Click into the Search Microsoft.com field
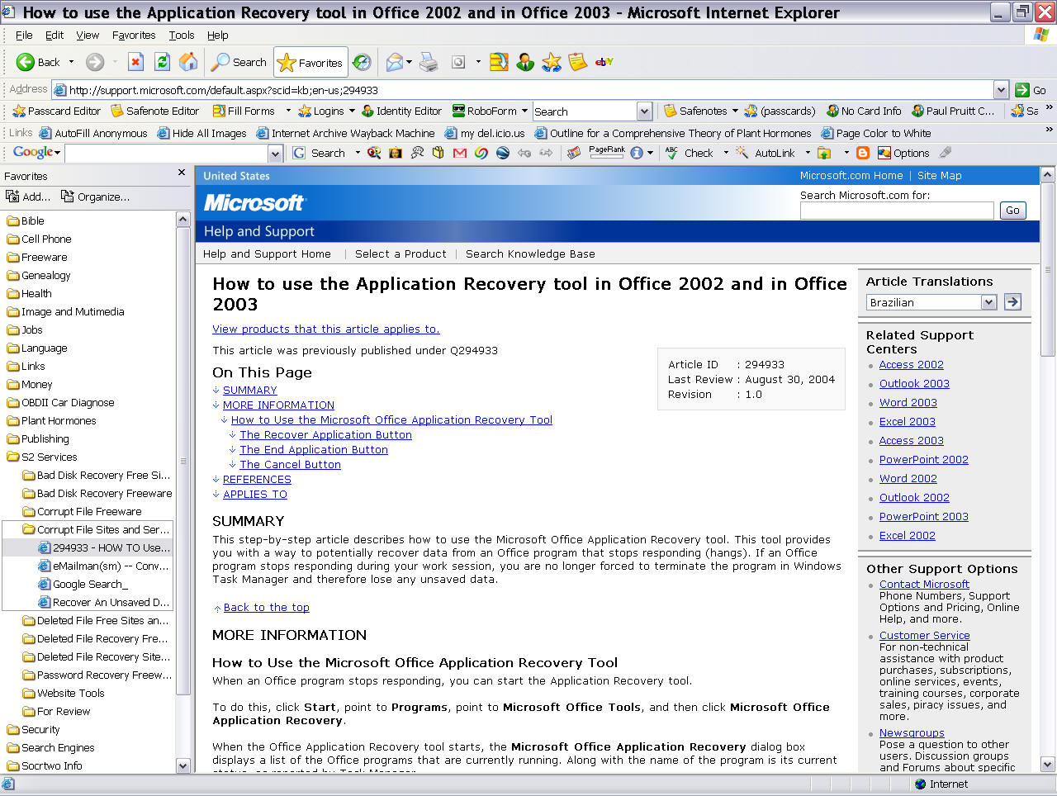The width and height of the screenshot is (1057, 796). (897, 211)
